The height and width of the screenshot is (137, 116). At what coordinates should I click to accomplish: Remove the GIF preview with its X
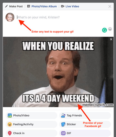tap(111, 39)
